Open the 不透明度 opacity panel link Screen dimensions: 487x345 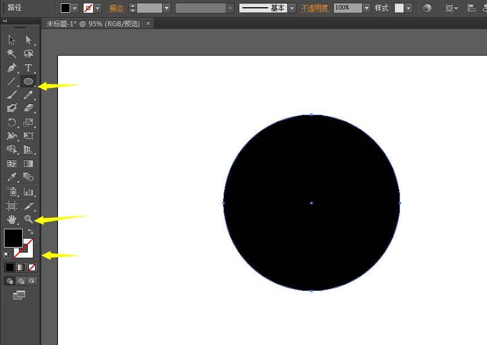[x=315, y=8]
